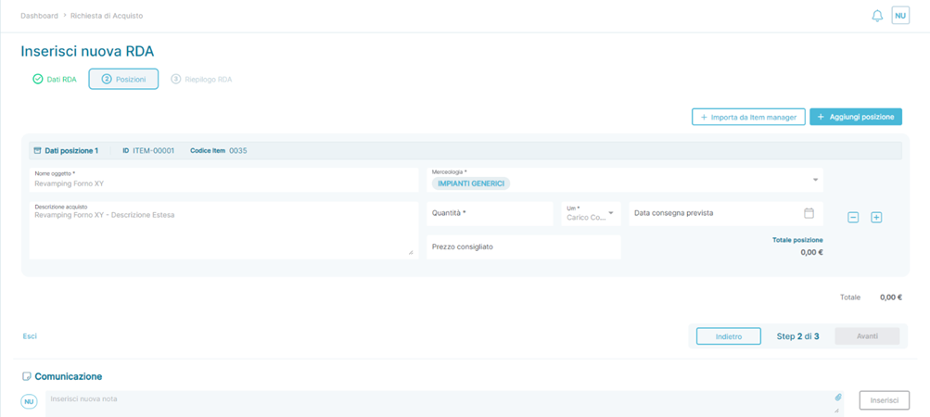The width and height of the screenshot is (930, 417).
Task: Click the greyed Avanti button
Action: click(867, 336)
